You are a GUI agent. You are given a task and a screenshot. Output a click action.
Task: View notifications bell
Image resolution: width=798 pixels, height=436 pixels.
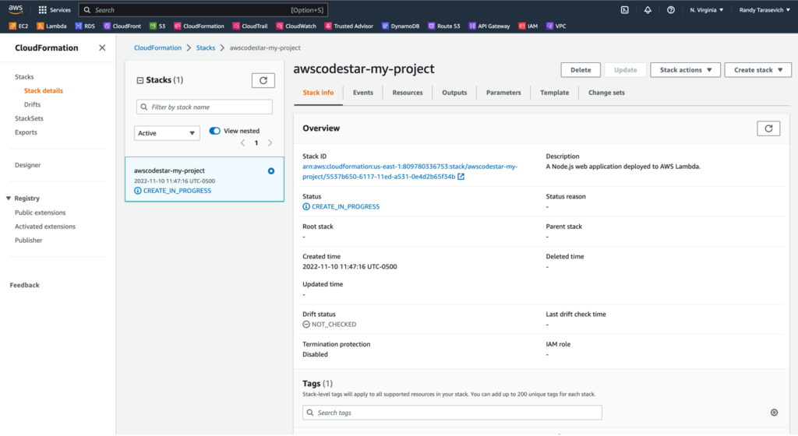point(648,9)
